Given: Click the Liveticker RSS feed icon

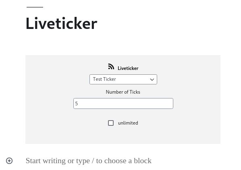Looking at the screenshot, I should click(111, 67).
